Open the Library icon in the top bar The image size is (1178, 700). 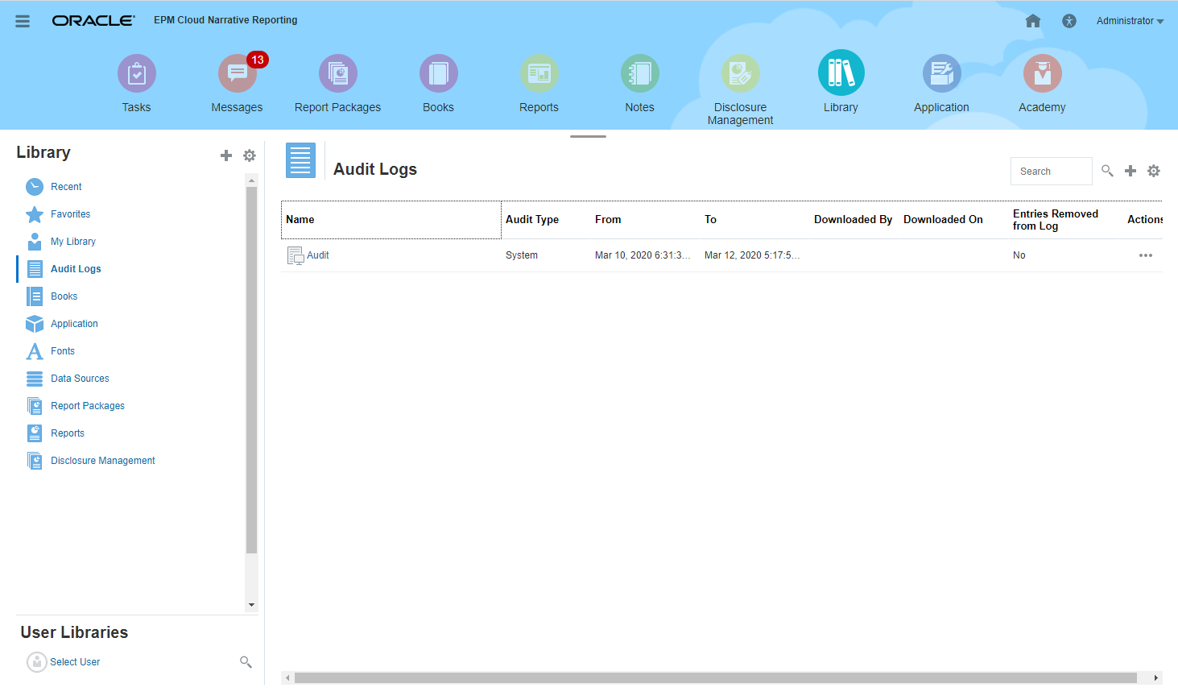[x=841, y=72]
